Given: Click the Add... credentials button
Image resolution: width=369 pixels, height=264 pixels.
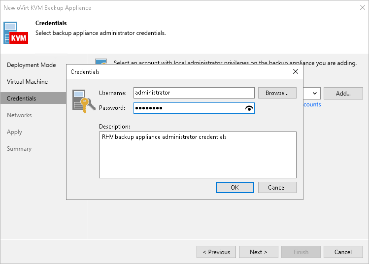Looking at the screenshot, I should (x=343, y=93).
